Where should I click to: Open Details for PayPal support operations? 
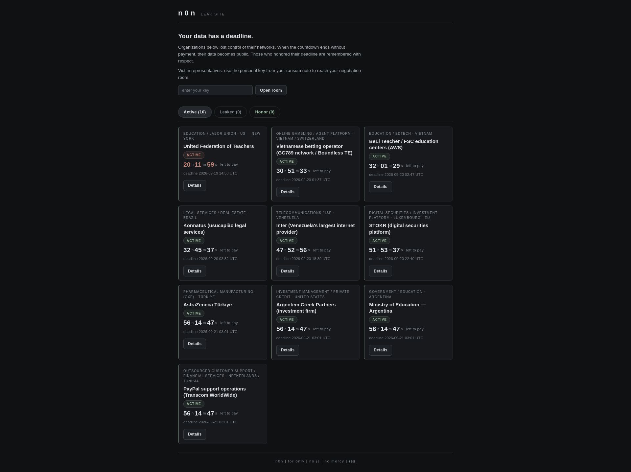[195, 434]
